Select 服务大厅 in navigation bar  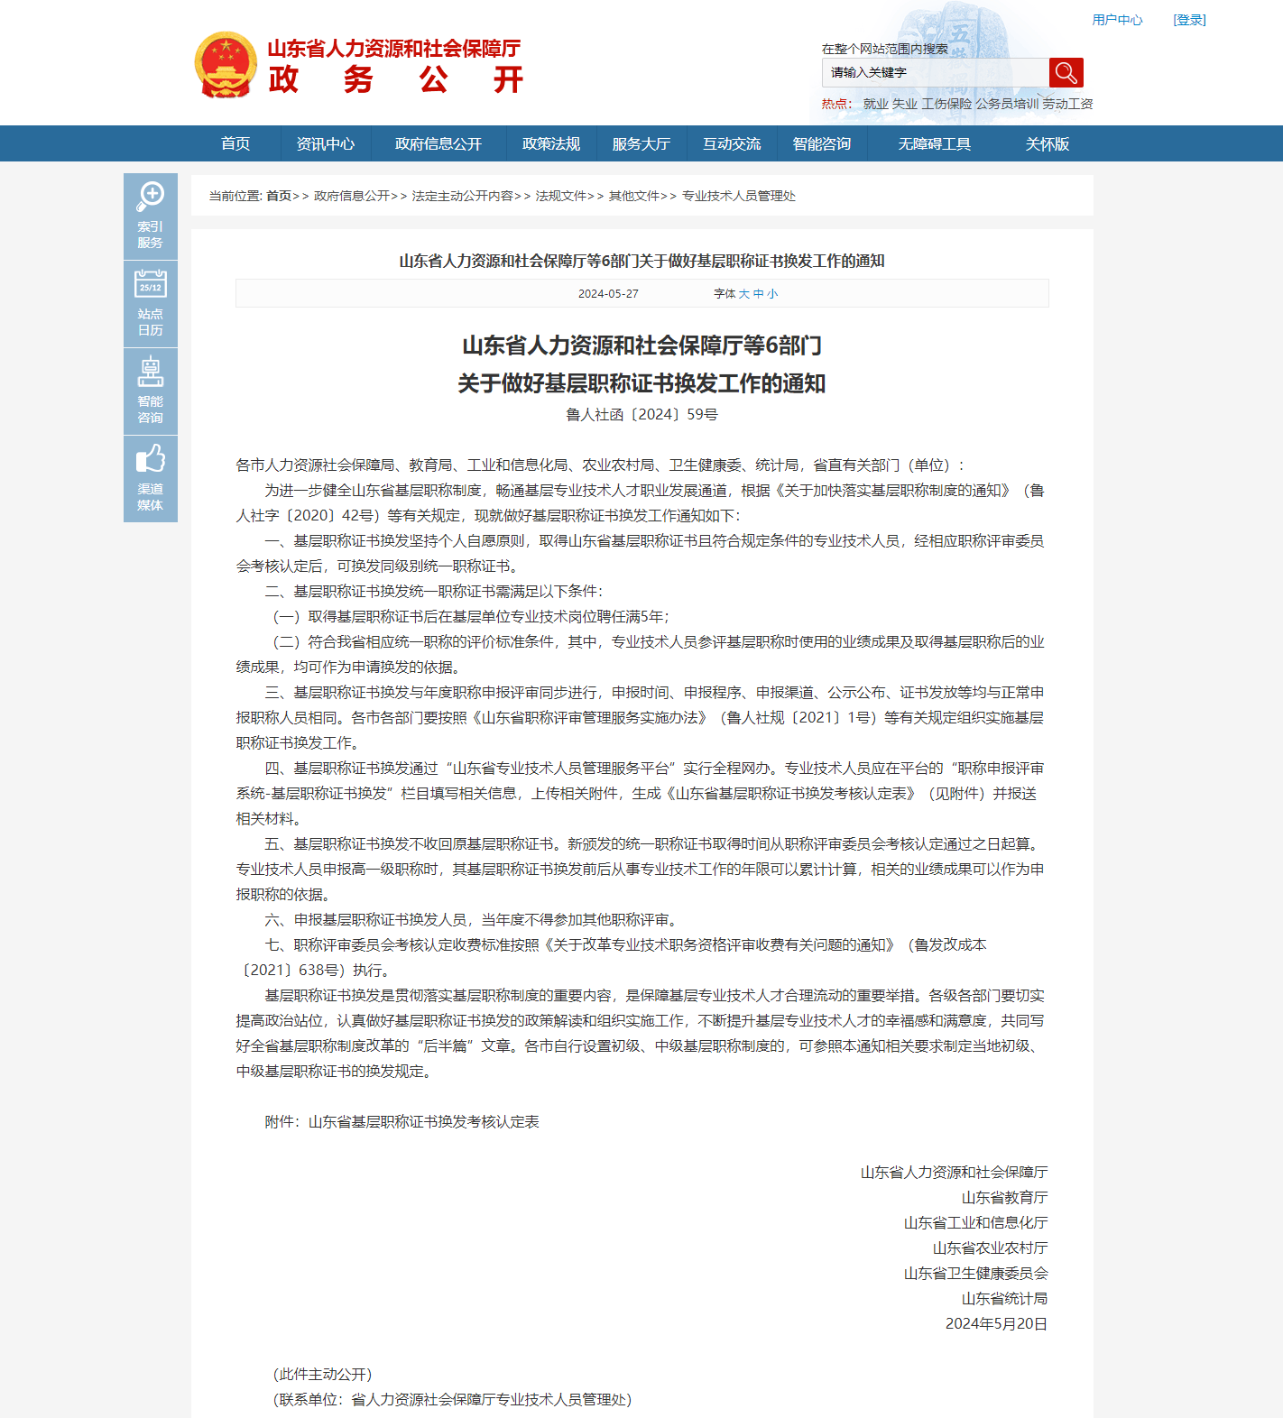click(x=641, y=144)
